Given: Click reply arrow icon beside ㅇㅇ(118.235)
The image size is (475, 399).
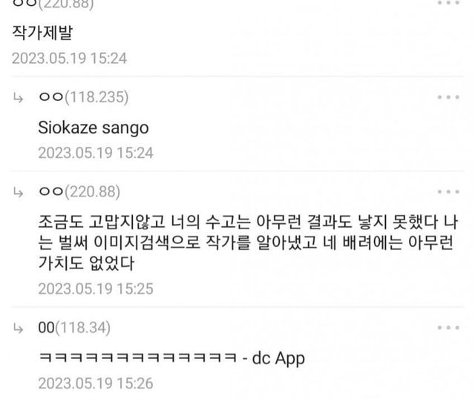Looking at the screenshot, I should point(18,98).
